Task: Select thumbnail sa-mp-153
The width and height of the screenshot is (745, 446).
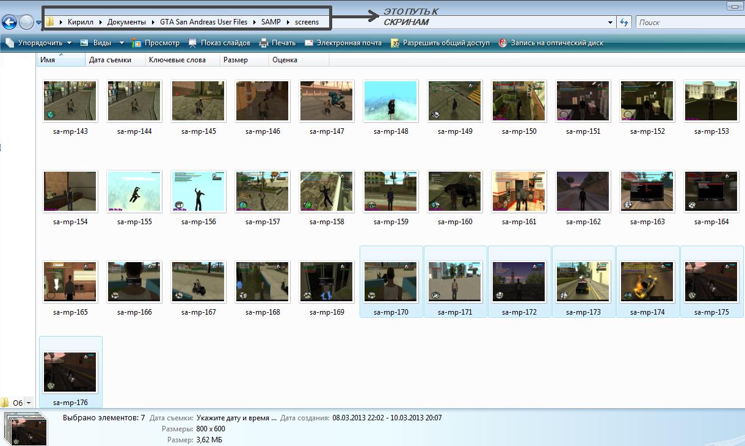Action: [x=711, y=101]
